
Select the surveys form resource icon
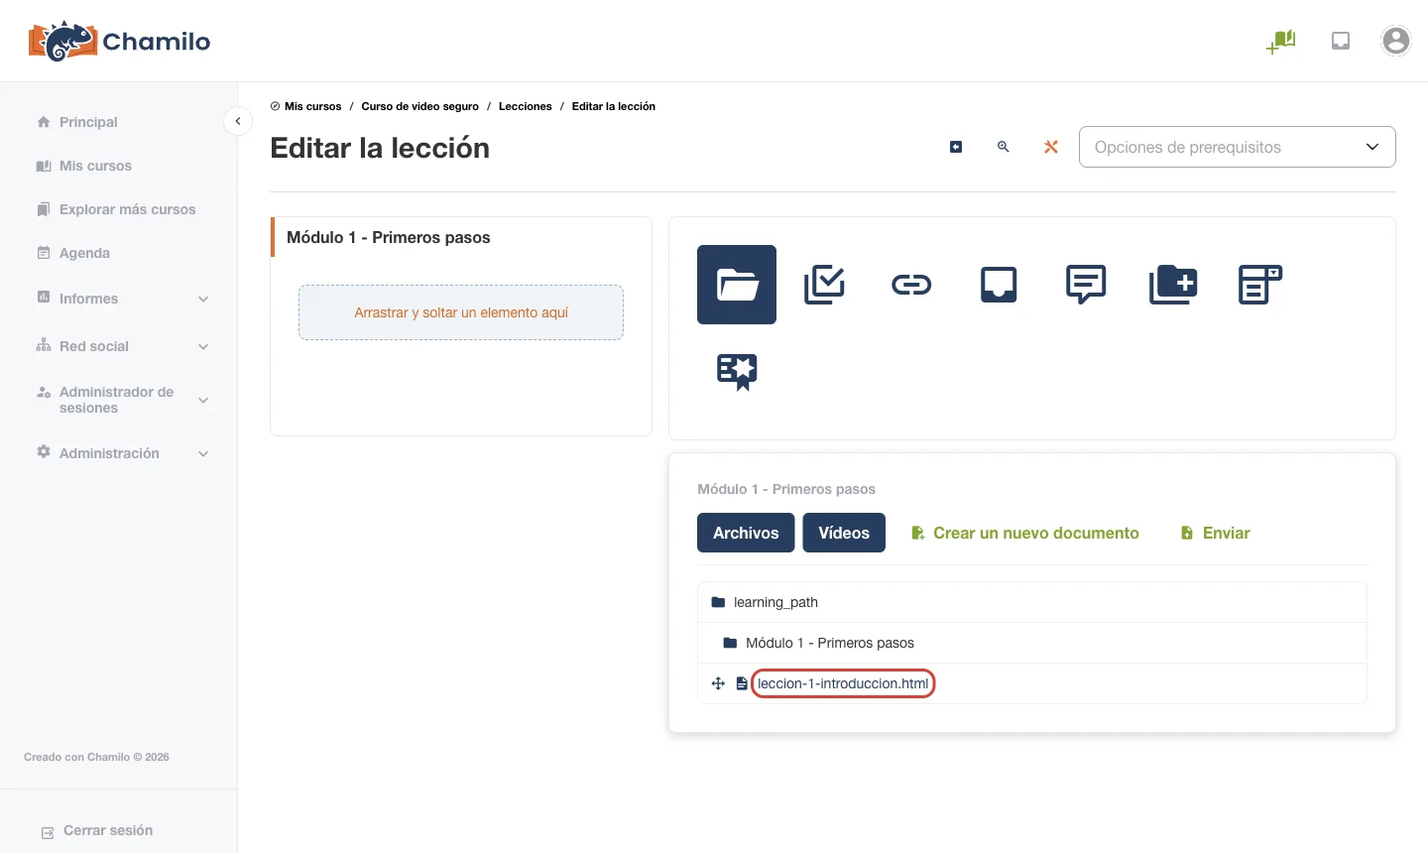[x=1260, y=285]
